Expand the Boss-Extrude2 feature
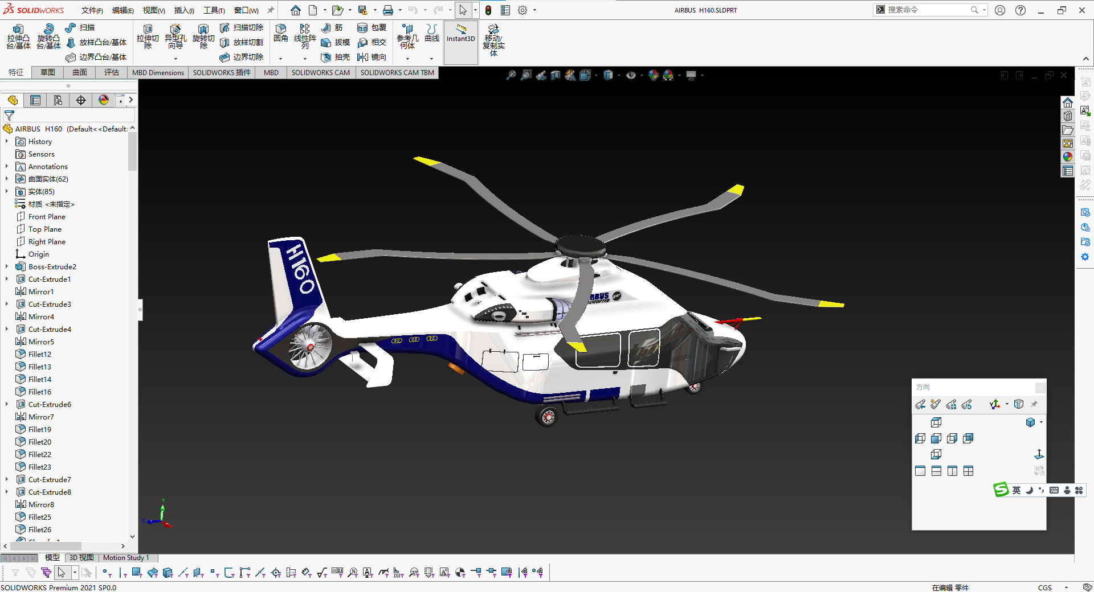This screenshot has width=1094, height=592. click(6, 266)
